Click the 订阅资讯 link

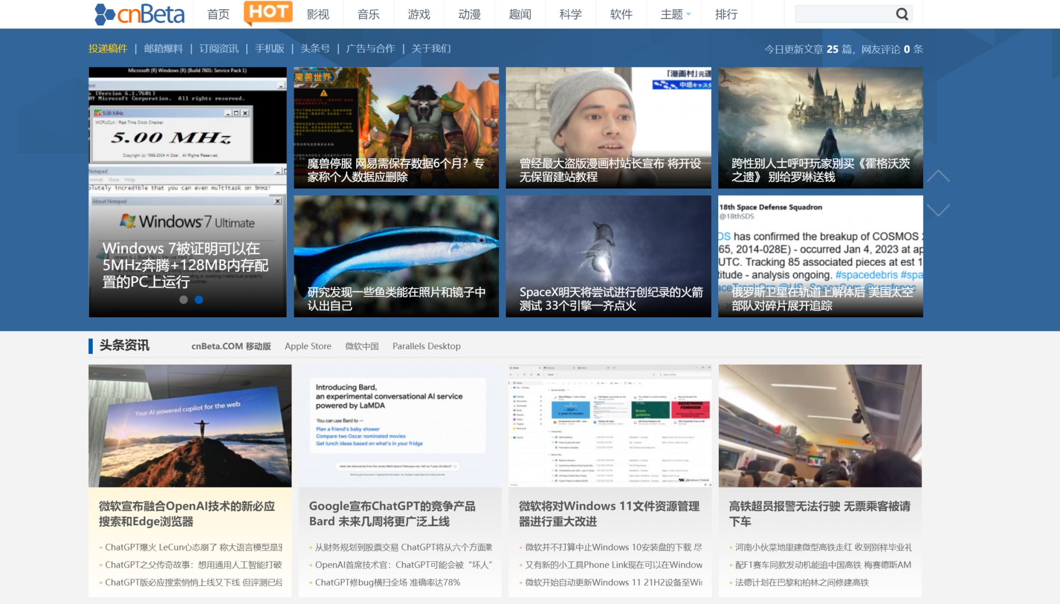(219, 49)
